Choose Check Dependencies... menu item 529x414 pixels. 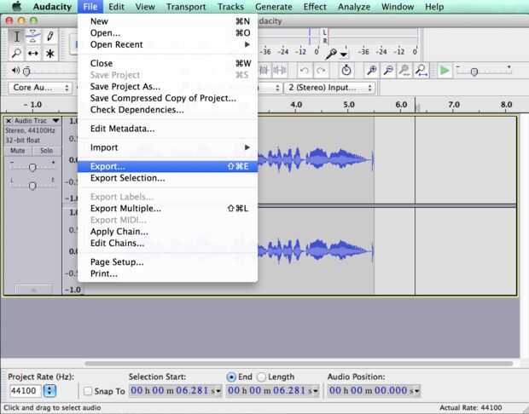(167, 110)
